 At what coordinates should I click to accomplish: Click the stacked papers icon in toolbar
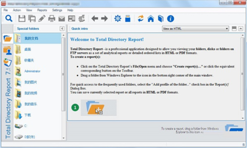click(82, 18)
